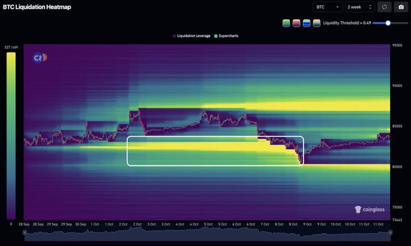Open the 2 week time range dropdown
411x246 pixels.
(x=360, y=7)
